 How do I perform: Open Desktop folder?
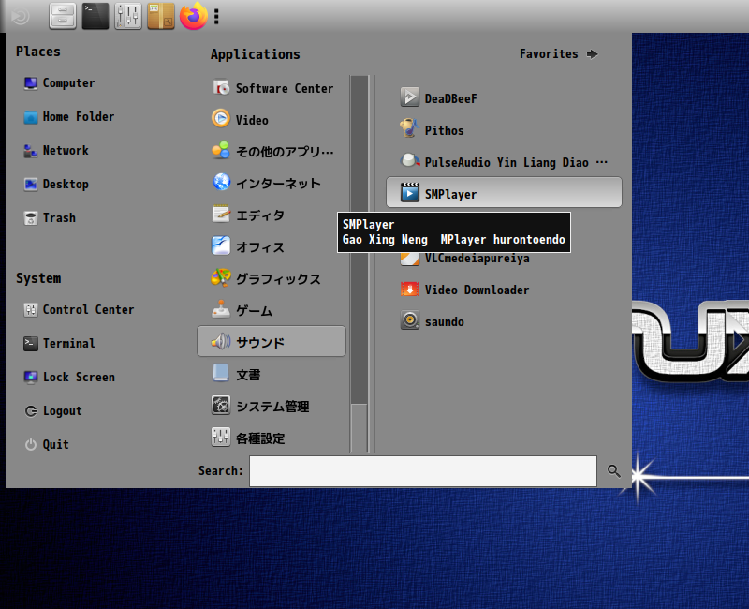coord(56,184)
